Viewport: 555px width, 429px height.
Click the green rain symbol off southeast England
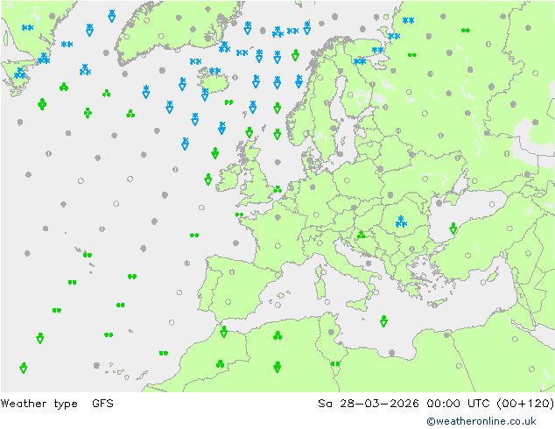(x=277, y=189)
